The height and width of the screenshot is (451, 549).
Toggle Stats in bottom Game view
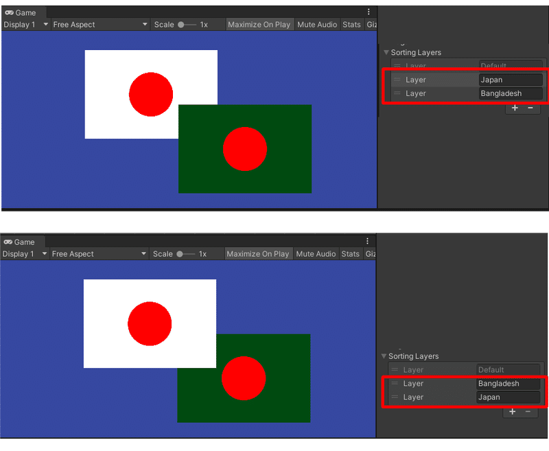click(x=351, y=254)
